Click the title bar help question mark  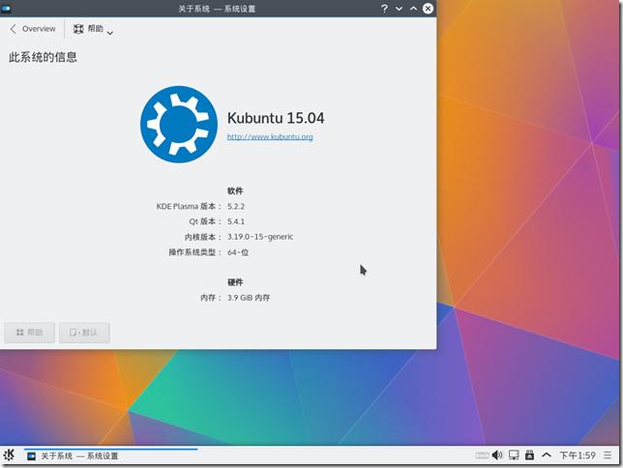point(384,9)
